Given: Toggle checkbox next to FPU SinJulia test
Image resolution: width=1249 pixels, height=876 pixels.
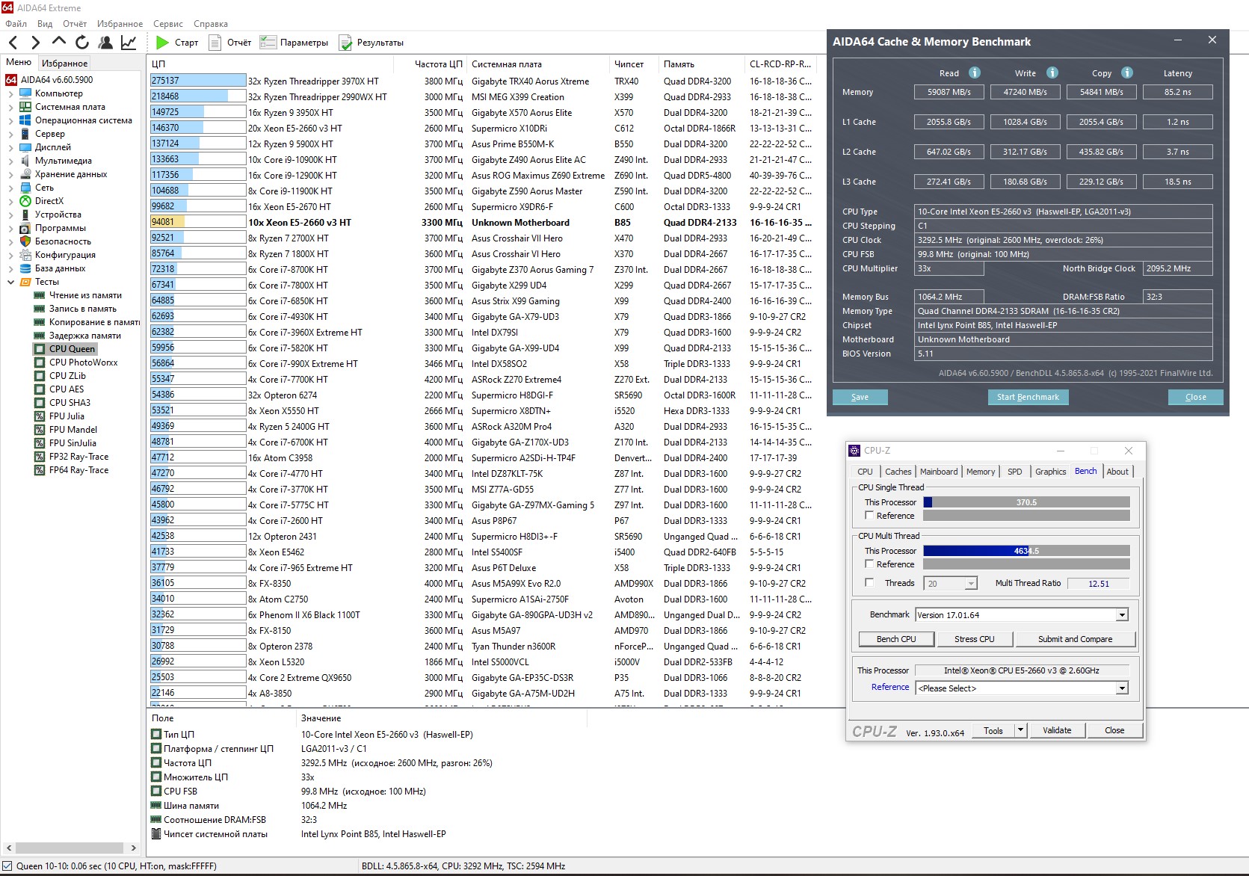Looking at the screenshot, I should tap(40, 443).
